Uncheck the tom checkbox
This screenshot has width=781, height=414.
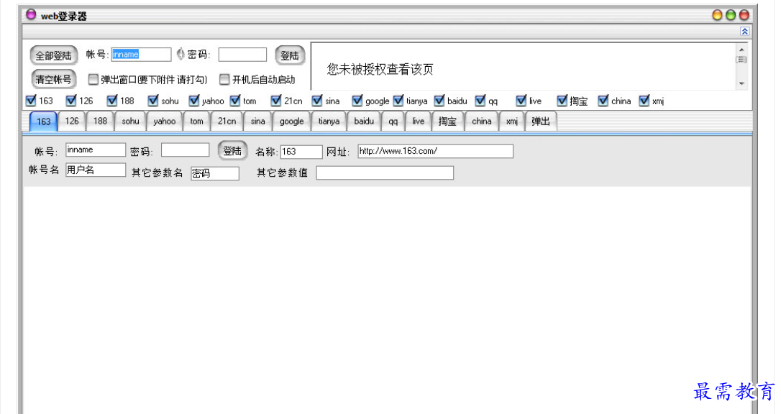coord(234,101)
